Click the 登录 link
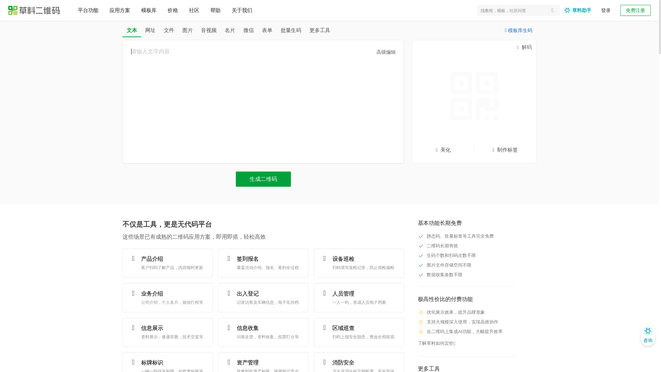The height and width of the screenshot is (372, 661). [x=606, y=10]
